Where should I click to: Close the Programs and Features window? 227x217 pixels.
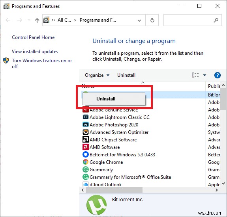(218, 6)
